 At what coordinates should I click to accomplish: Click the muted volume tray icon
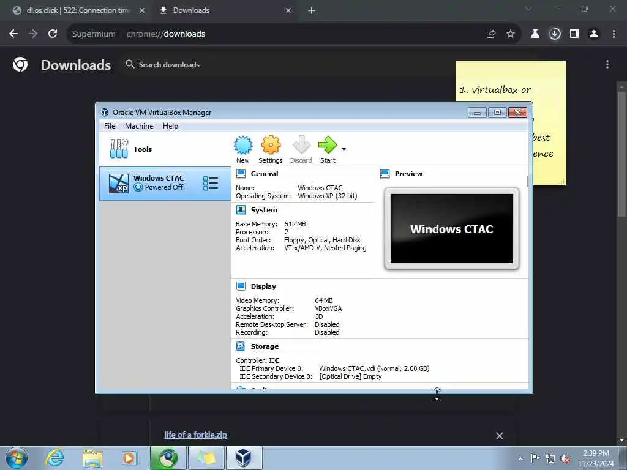pyautogui.click(x=565, y=458)
